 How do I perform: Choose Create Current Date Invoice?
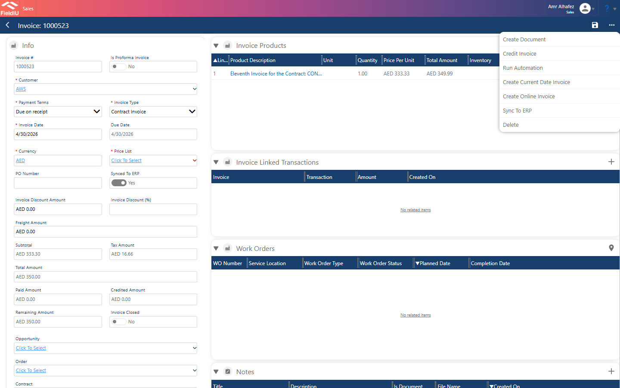[x=559, y=82]
